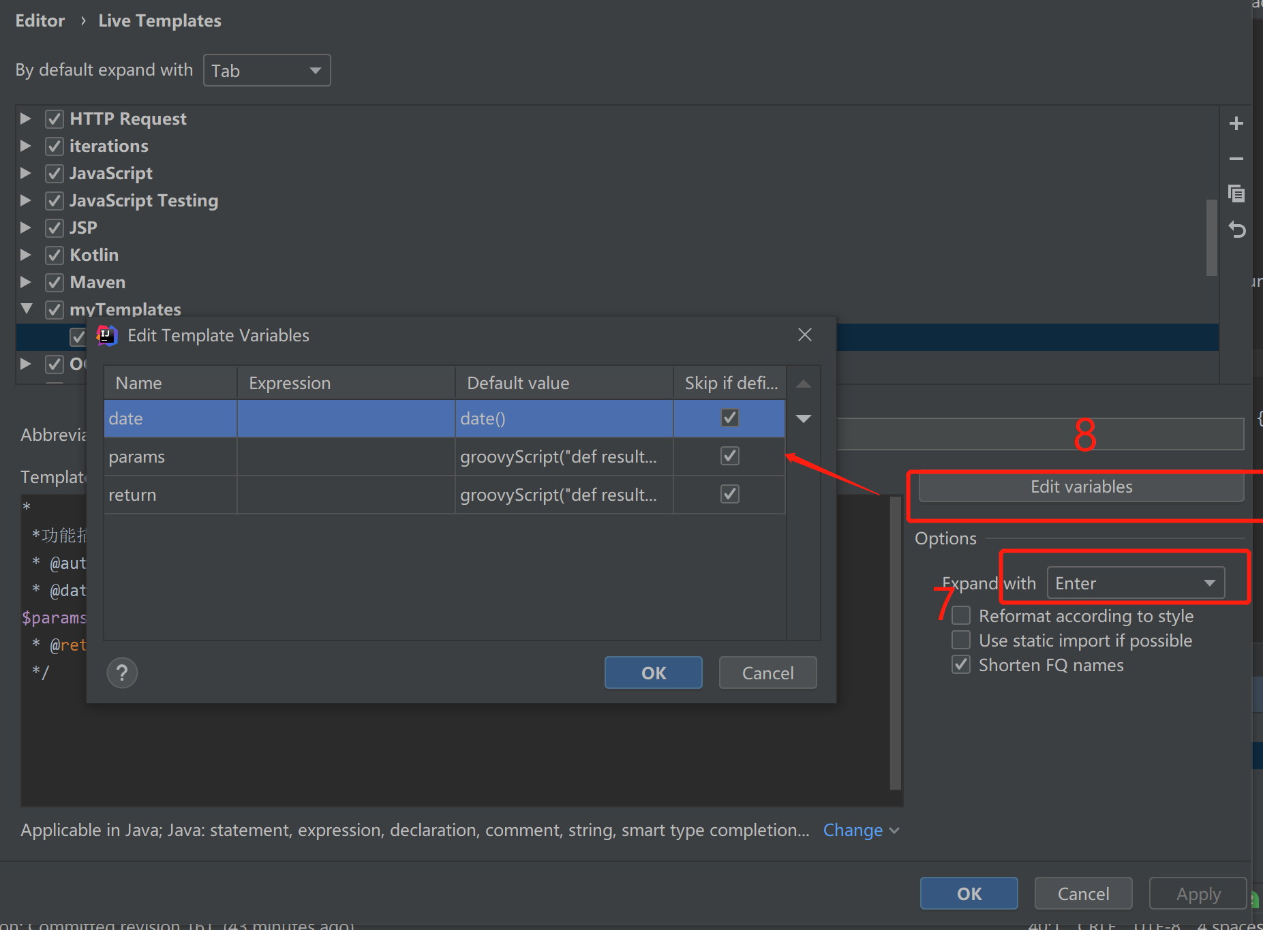Add a new live template

tap(1236, 123)
